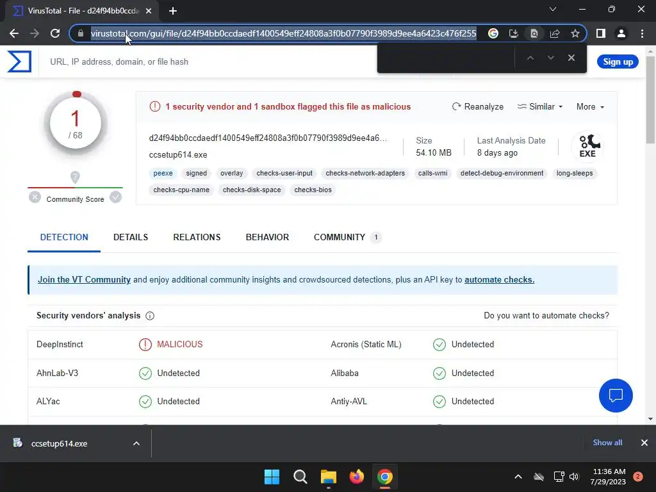Click the checks-bios tag
The width and height of the screenshot is (656, 492).
click(313, 190)
